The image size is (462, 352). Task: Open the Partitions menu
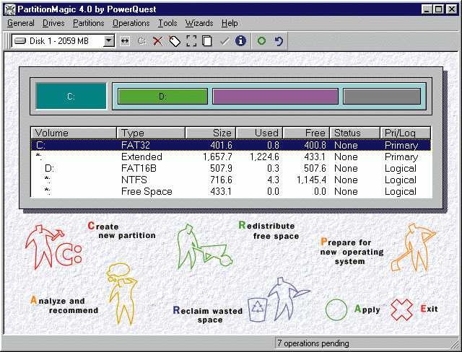click(x=88, y=23)
